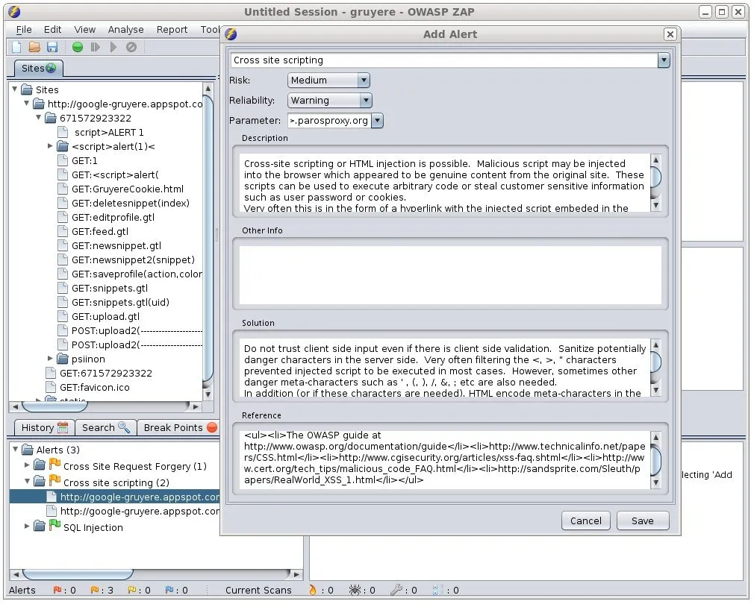
Task: Click the Sites tree vertical scrollbar down arrow
Action: click(x=208, y=394)
